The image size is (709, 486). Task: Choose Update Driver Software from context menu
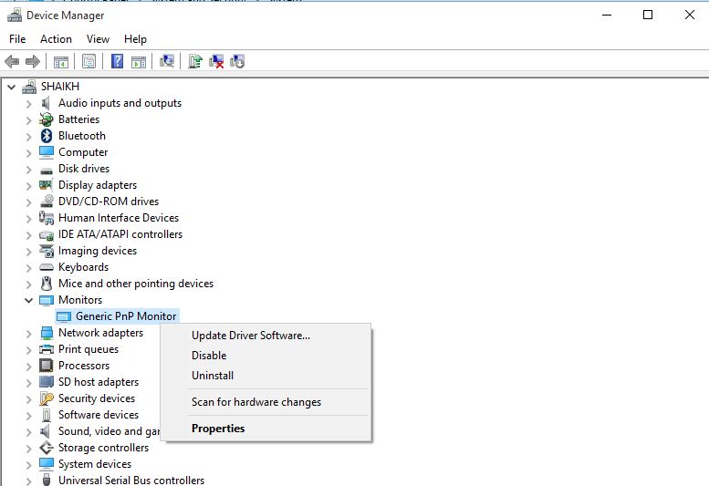(x=250, y=336)
